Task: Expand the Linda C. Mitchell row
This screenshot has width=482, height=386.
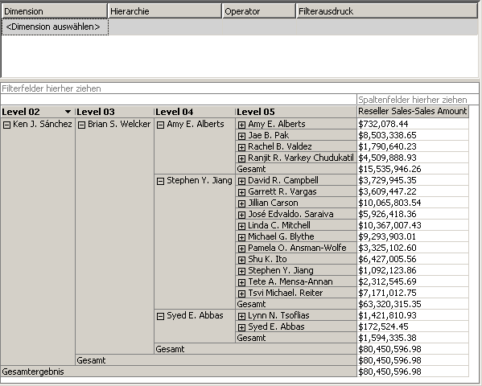Action: pos(241,226)
